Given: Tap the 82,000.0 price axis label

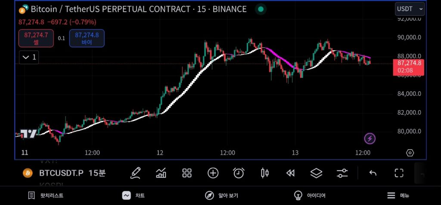Looking at the screenshot, I should pos(409,113).
